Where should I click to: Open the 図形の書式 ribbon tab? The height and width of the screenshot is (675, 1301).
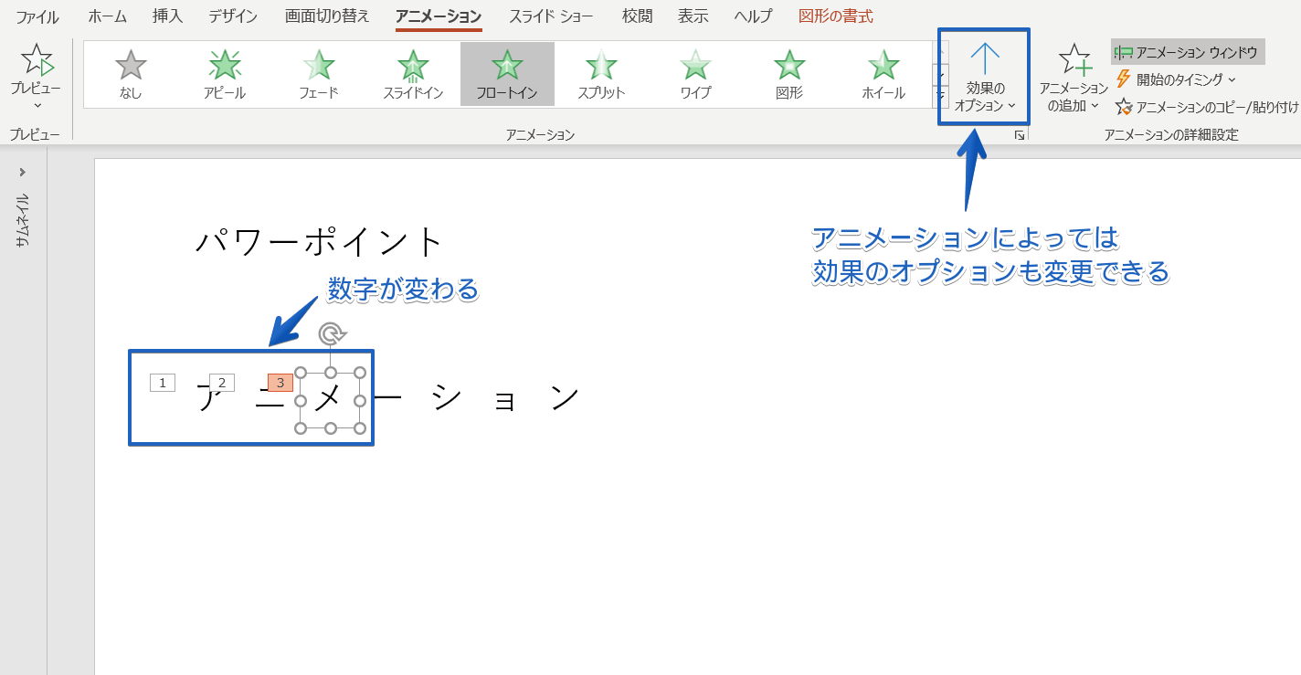[x=835, y=16]
